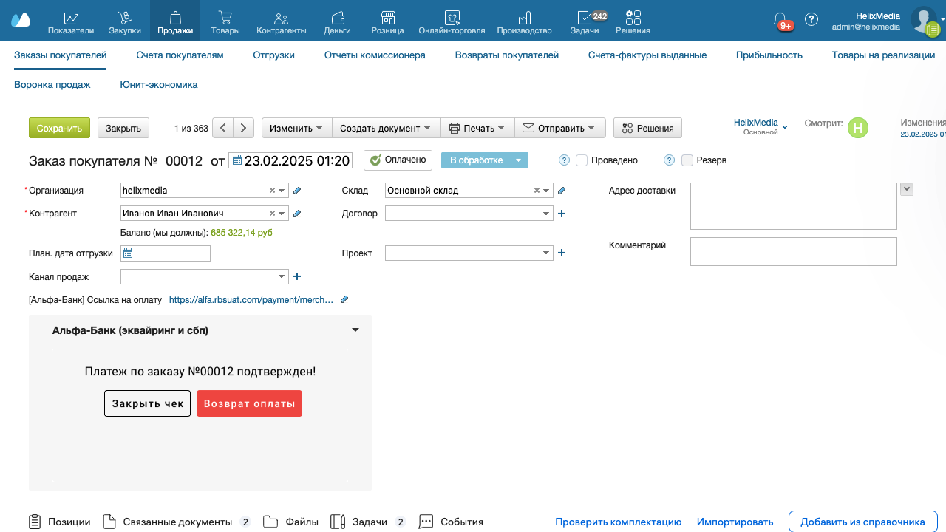
Task: Click the green Сохранить button
Action: tap(59, 128)
